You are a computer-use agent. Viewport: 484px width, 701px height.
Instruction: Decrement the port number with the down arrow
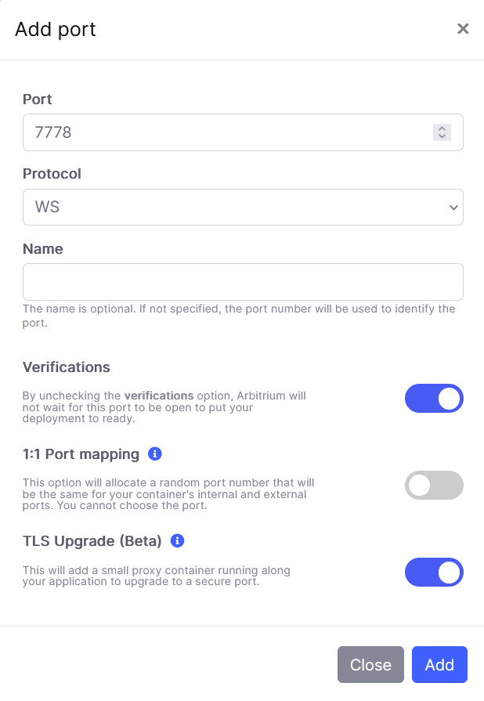coord(442,136)
